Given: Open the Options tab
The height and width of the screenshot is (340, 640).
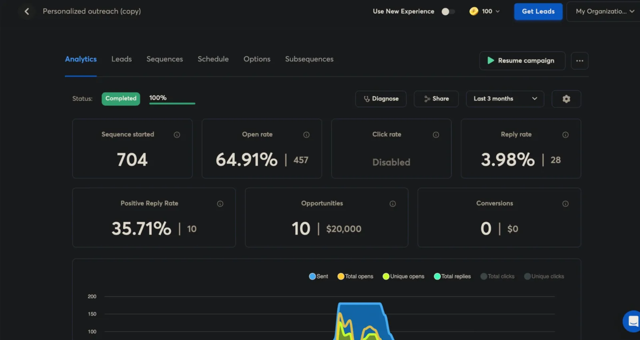Looking at the screenshot, I should 257,59.
